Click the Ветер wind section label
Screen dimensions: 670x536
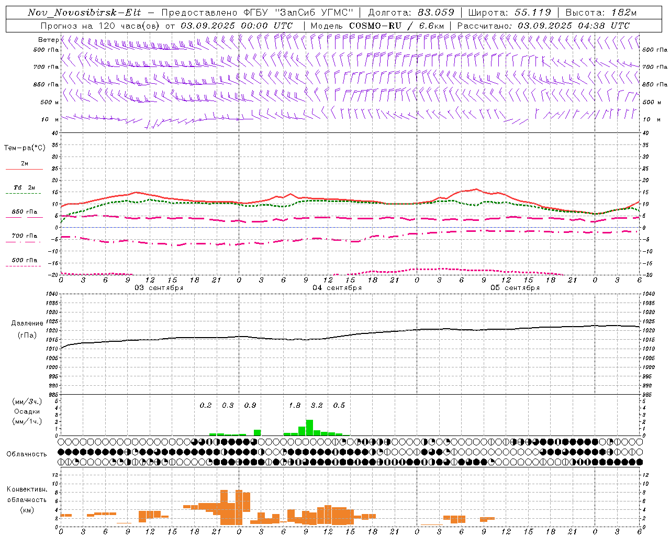point(48,40)
